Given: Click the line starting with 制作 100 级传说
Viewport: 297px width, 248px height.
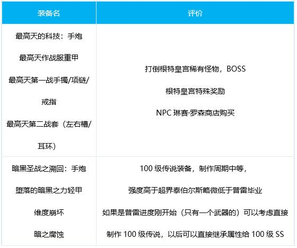Looking at the screenshot, I should pyautogui.click(x=195, y=234).
